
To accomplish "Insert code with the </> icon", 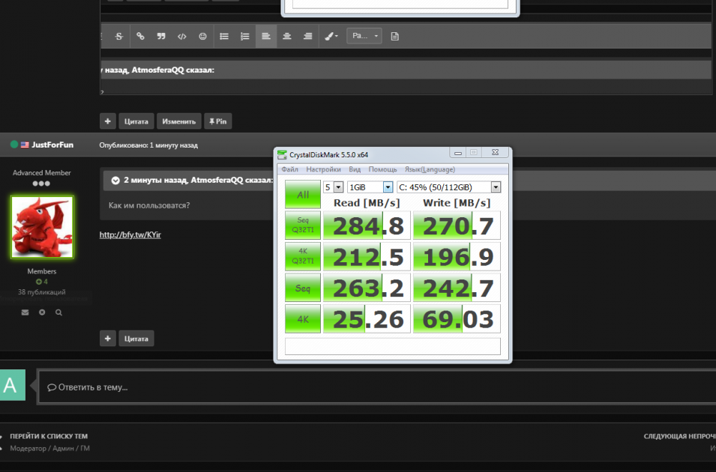I will click(x=182, y=36).
